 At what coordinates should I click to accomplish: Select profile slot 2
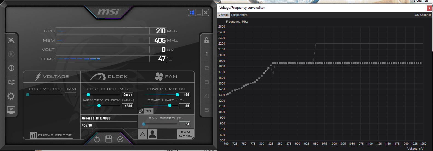coord(206,68)
